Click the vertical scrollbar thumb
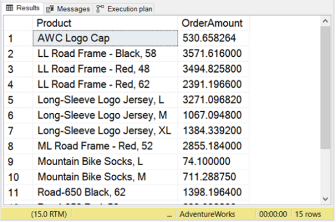 [325, 88]
